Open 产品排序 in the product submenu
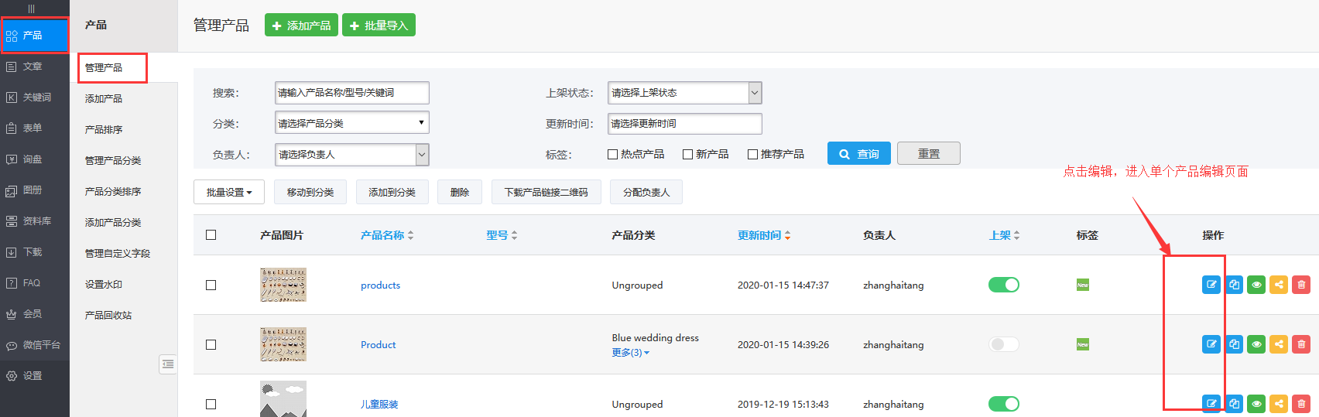 click(104, 130)
